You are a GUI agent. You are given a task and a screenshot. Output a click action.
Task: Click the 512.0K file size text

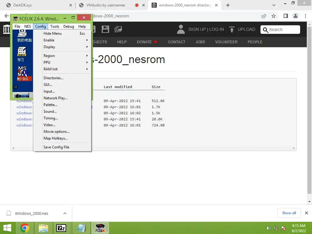(158, 101)
